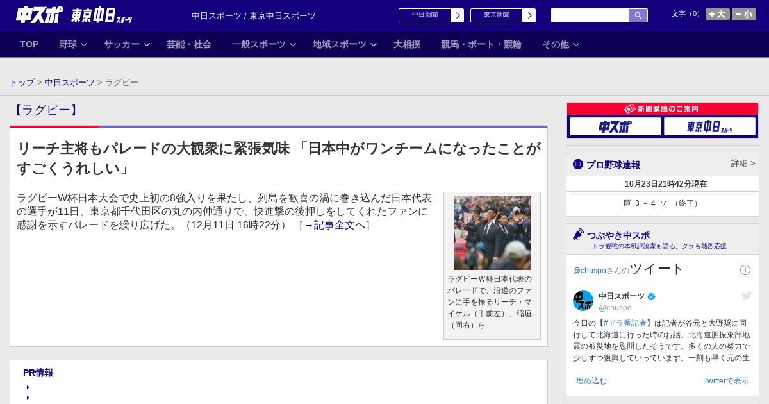Click 中日スポーツ breadcrumb link
Viewport: 769px width, 404px height.
[x=70, y=83]
